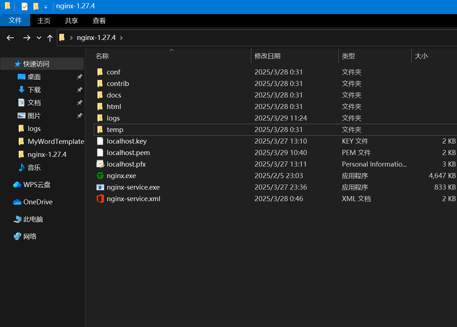Click the 2025/2/5 23:03 date cell

pos(279,176)
